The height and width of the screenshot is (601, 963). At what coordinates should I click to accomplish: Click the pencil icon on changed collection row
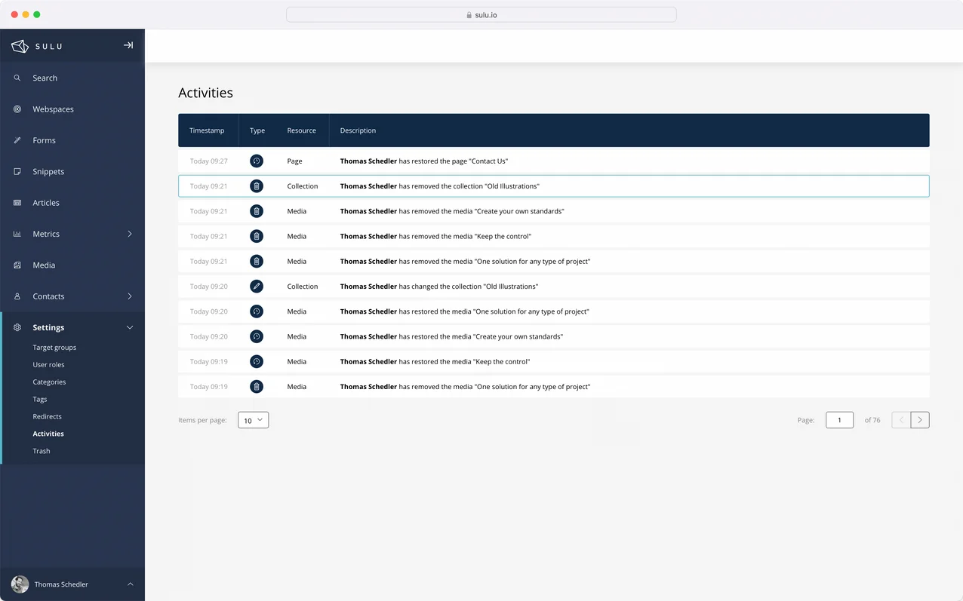pos(257,287)
